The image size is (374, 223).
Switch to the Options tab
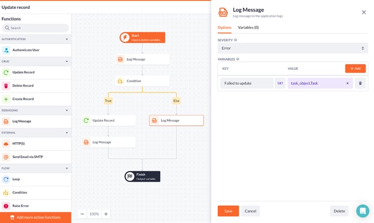(x=224, y=28)
